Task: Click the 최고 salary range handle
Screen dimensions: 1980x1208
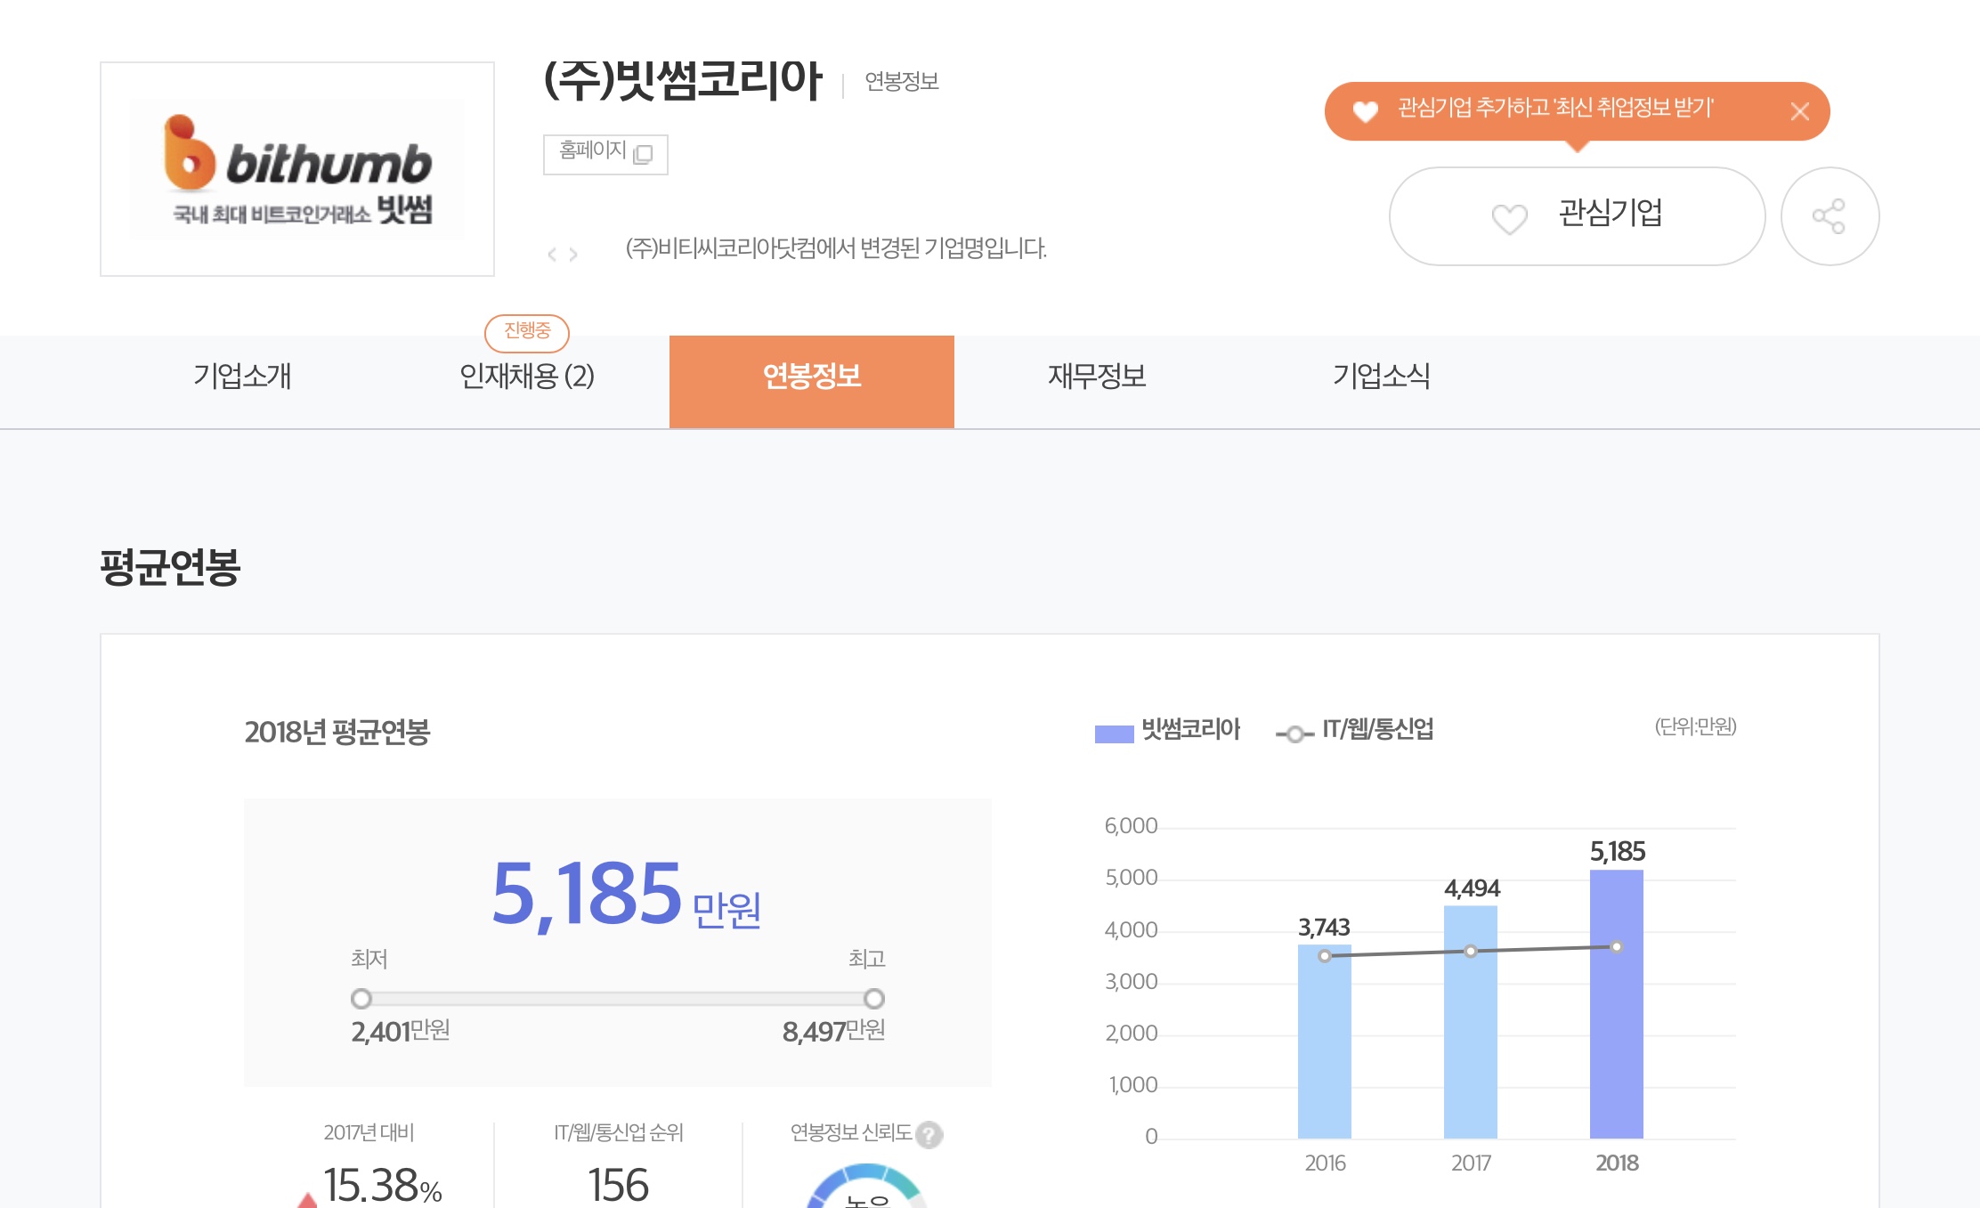Action: tap(873, 998)
